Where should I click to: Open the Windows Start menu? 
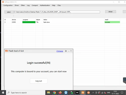[x=3, y=93]
